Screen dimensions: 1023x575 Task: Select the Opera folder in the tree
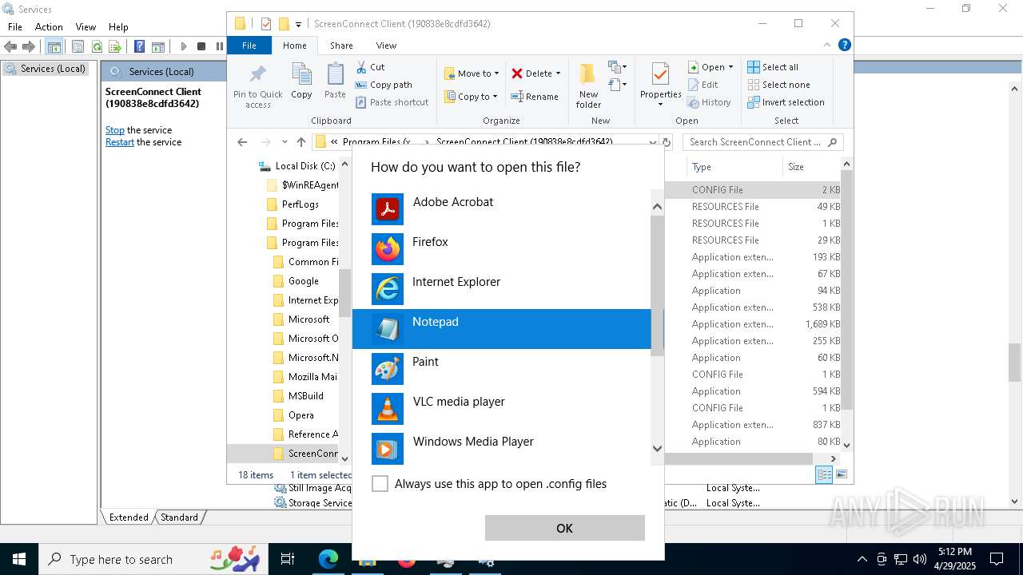[301, 415]
